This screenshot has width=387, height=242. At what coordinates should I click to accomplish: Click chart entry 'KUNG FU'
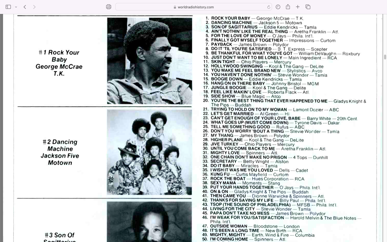click(x=220, y=174)
